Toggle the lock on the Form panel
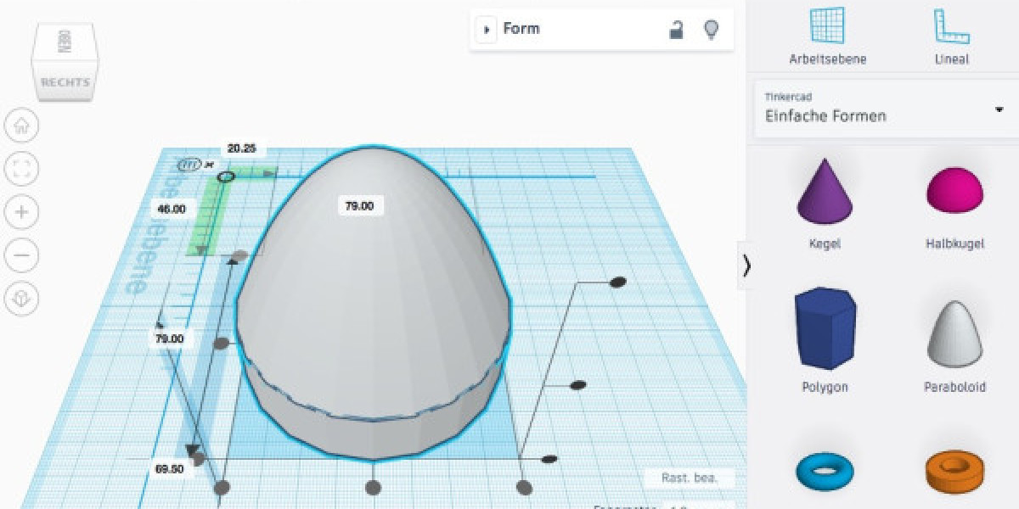 coord(676,30)
